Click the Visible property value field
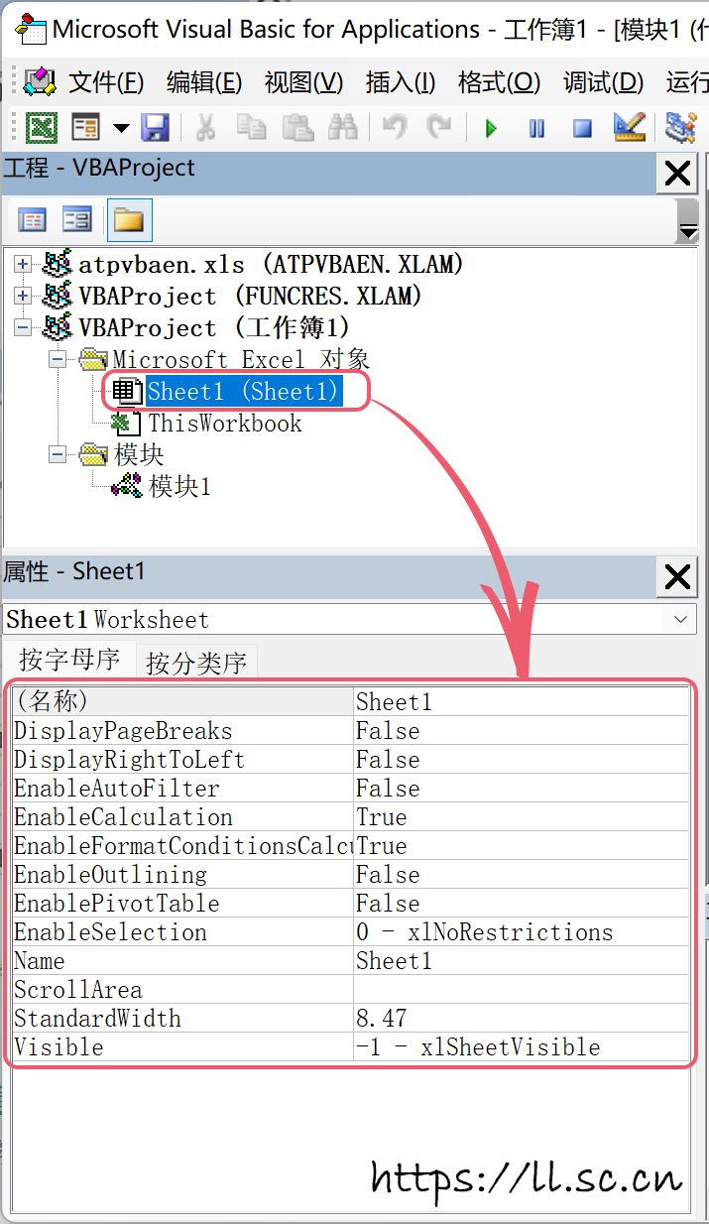 tap(521, 1047)
